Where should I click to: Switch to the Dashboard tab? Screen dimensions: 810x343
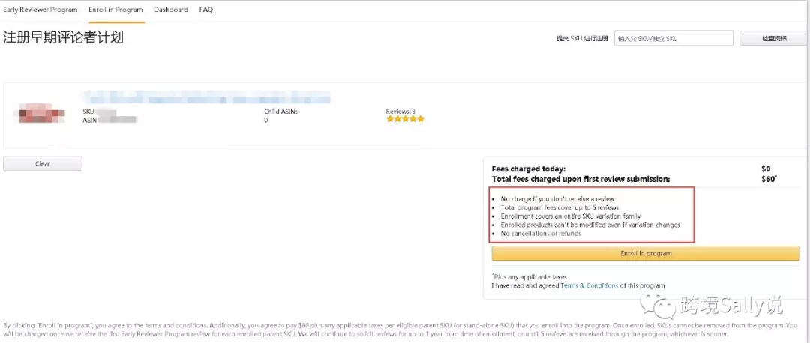(171, 10)
